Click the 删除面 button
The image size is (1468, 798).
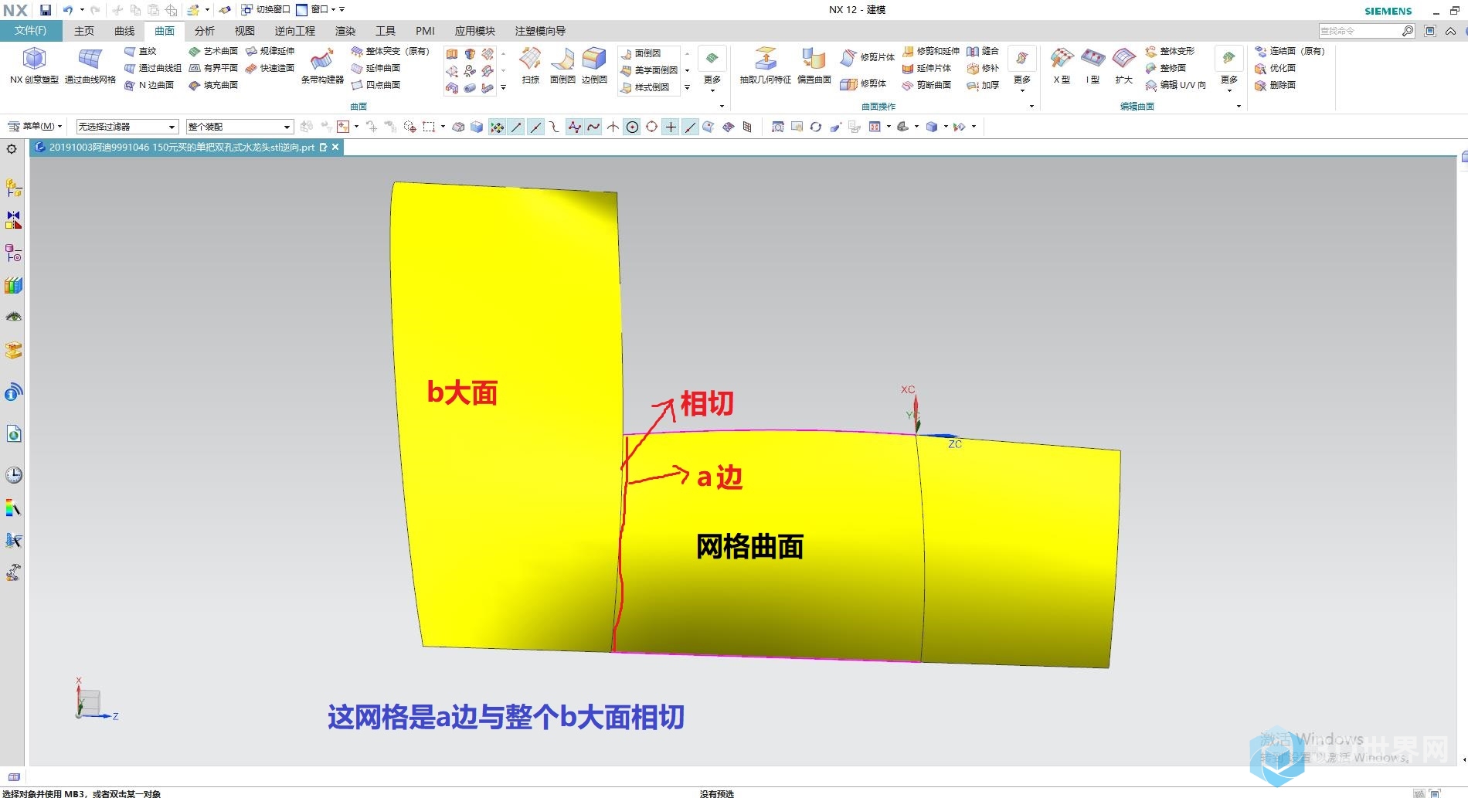coord(1275,85)
